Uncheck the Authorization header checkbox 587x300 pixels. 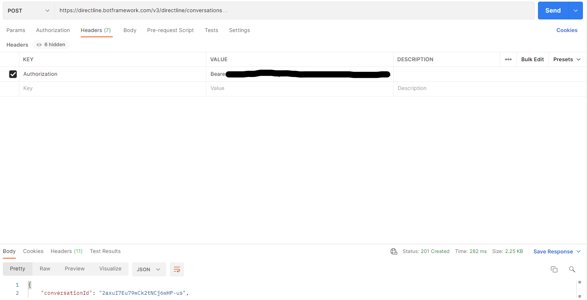pyautogui.click(x=13, y=74)
